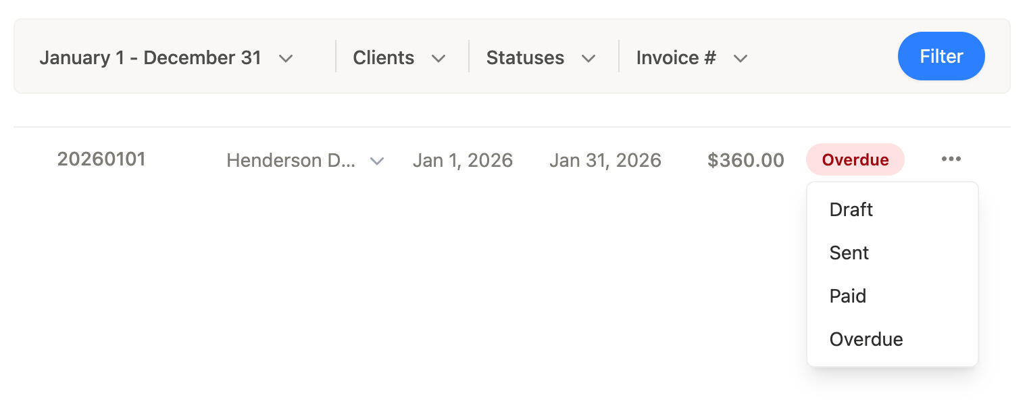This screenshot has width=1027, height=412.
Task: Click the Invoice # dropdown chevron
Action: (741, 59)
